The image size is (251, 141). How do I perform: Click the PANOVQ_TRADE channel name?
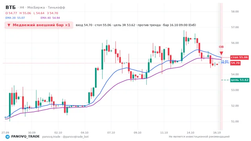[x=25, y=137]
